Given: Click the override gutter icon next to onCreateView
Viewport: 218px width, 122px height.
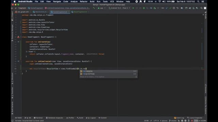Looking at the screenshot, I should point(18,42).
